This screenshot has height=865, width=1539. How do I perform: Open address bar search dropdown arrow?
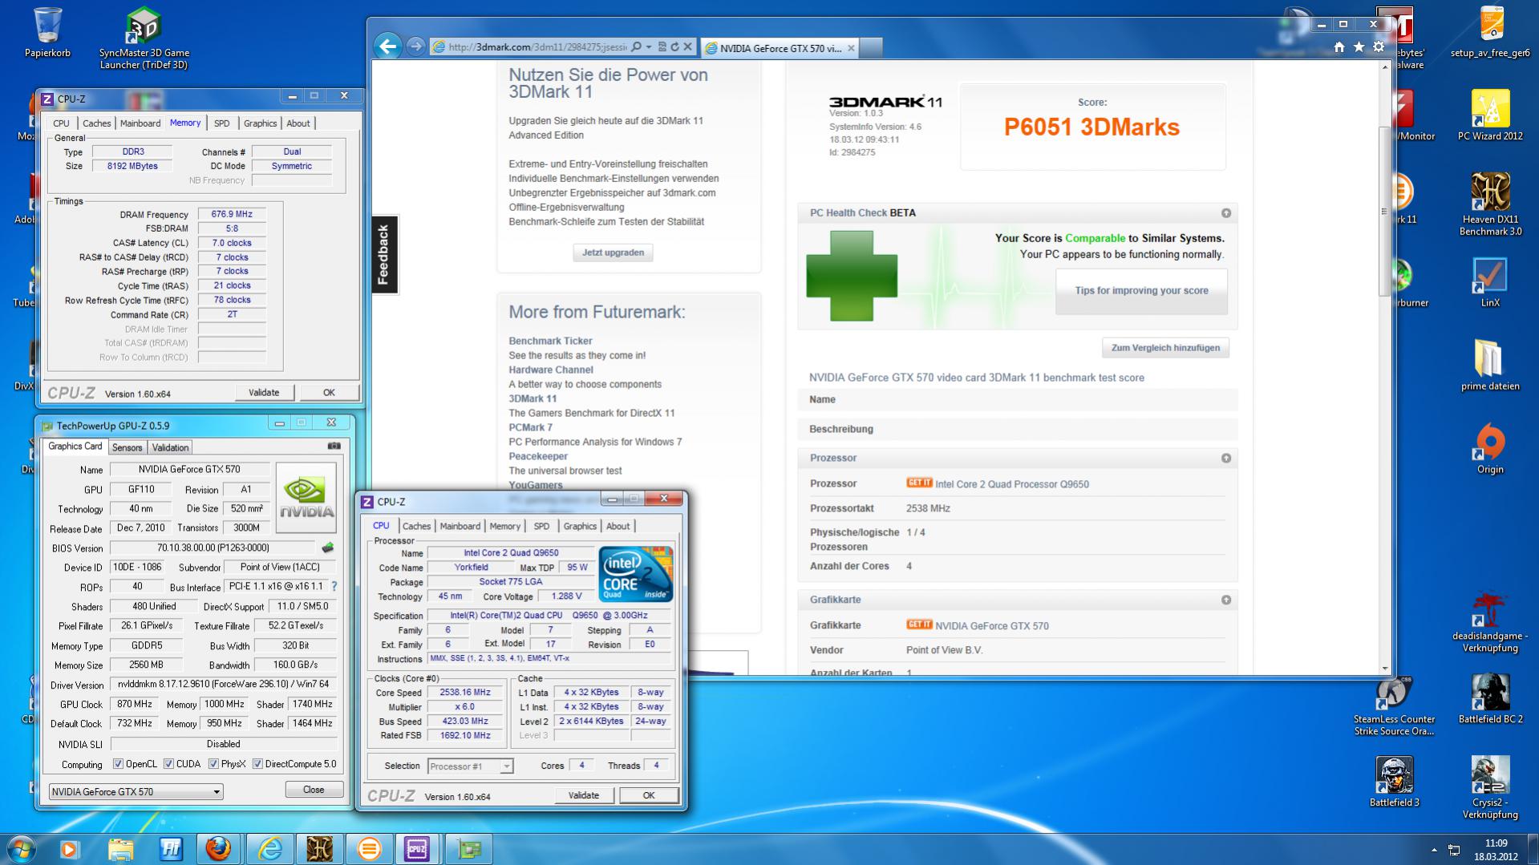point(649,47)
